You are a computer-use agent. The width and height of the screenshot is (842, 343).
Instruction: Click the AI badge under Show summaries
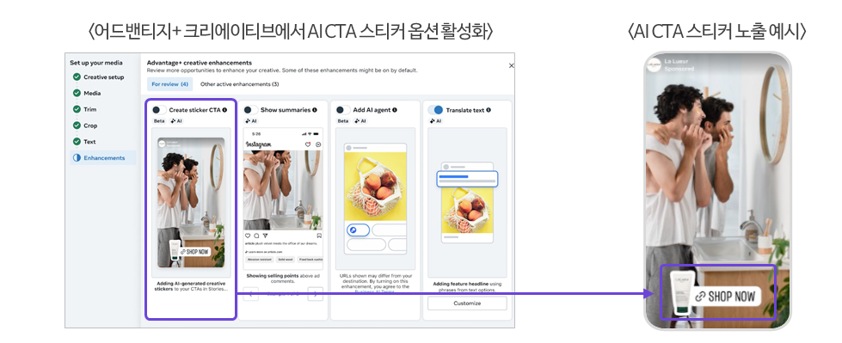[251, 121]
